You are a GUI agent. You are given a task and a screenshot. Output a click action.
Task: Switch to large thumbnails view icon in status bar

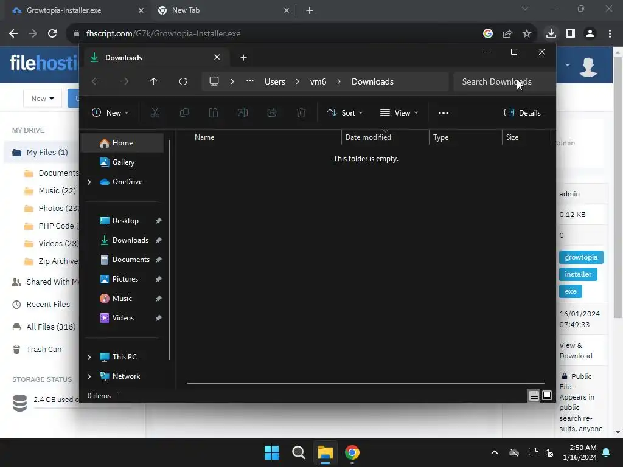pyautogui.click(x=547, y=395)
